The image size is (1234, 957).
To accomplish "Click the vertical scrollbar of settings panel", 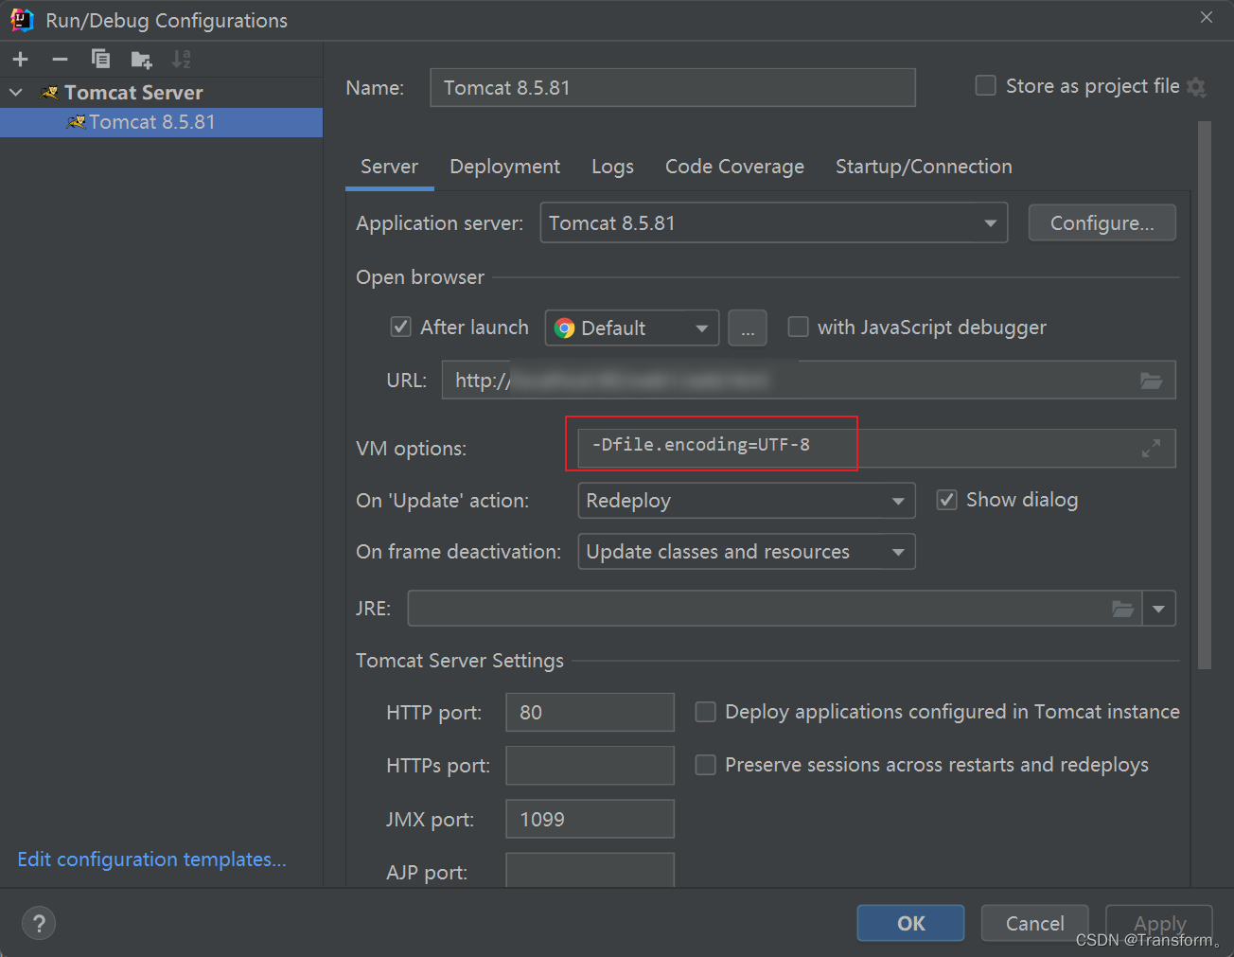I will click(1205, 396).
